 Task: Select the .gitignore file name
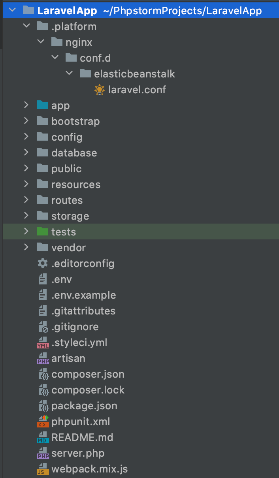point(75,327)
